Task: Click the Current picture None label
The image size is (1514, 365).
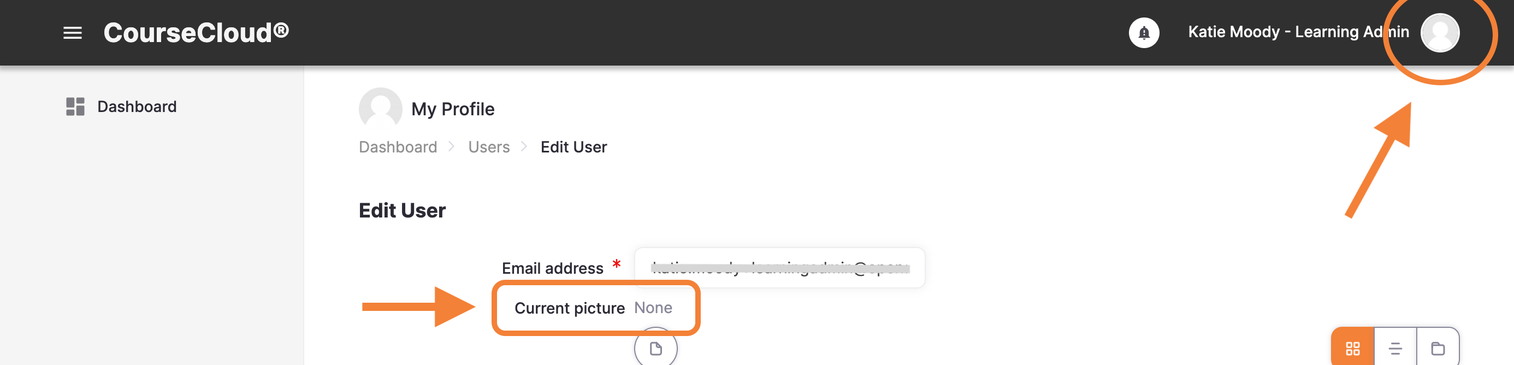Action: click(x=593, y=308)
